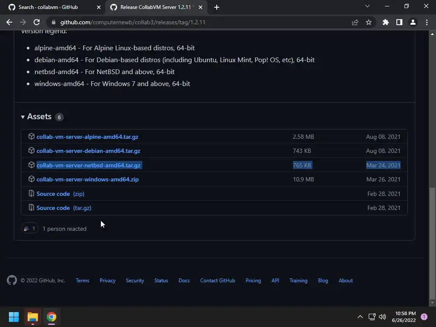
Task: Click Chrome icon in taskbar
Action: [x=51, y=317]
